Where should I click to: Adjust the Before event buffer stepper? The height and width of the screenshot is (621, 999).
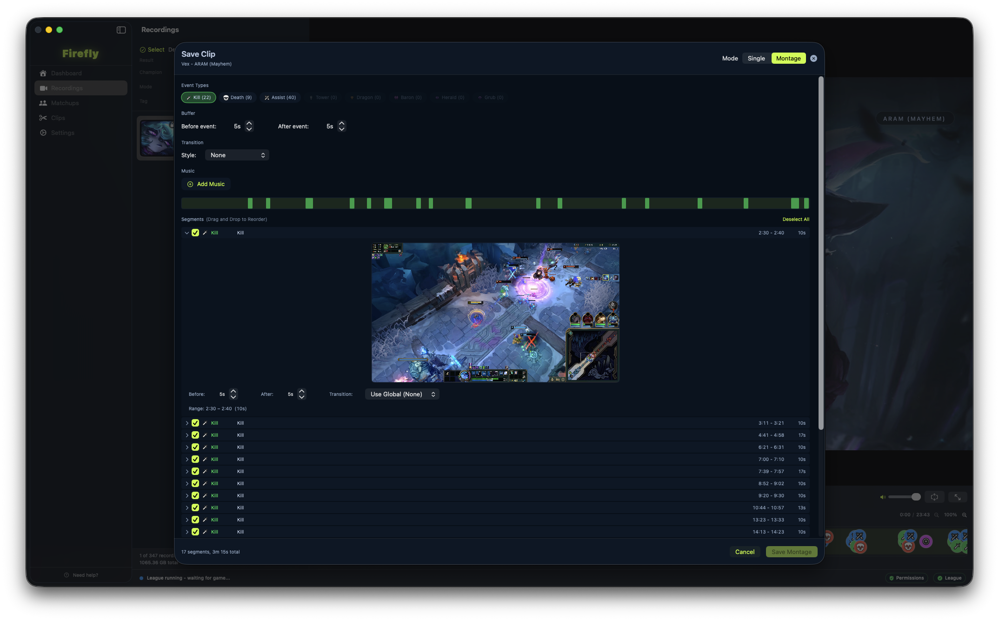(x=249, y=126)
